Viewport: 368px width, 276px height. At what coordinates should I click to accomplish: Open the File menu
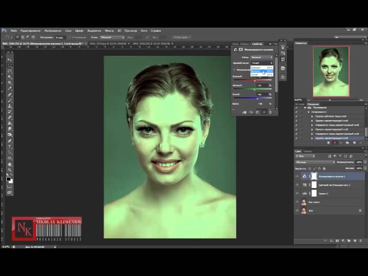pyautogui.click(x=12, y=29)
